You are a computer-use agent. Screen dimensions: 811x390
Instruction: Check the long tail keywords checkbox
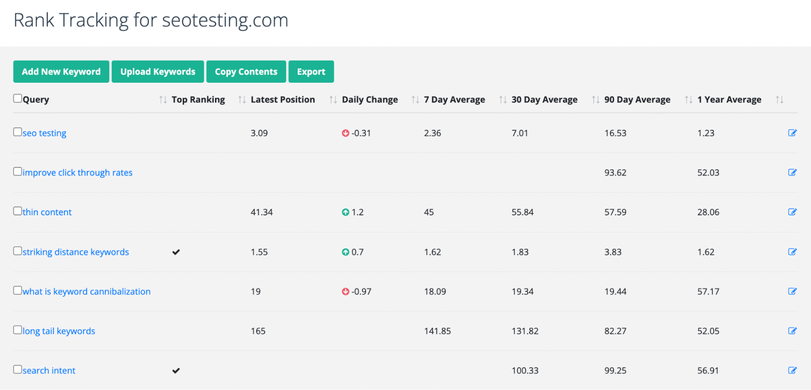click(17, 330)
